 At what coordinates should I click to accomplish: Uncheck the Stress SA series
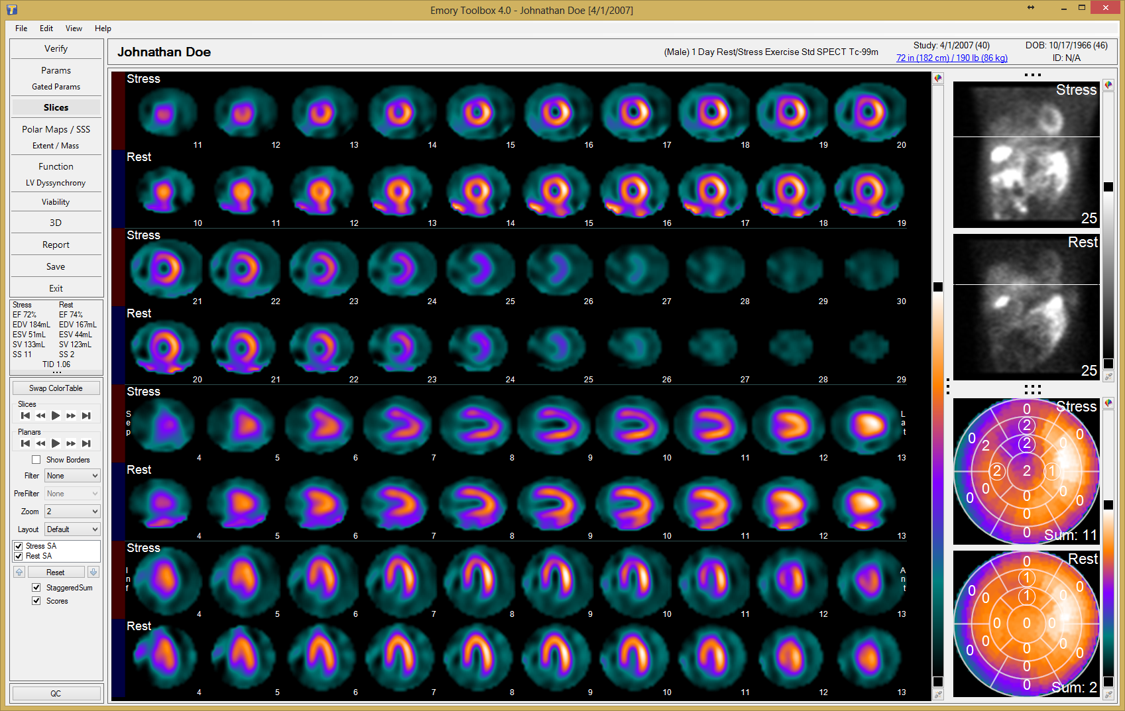click(19, 546)
